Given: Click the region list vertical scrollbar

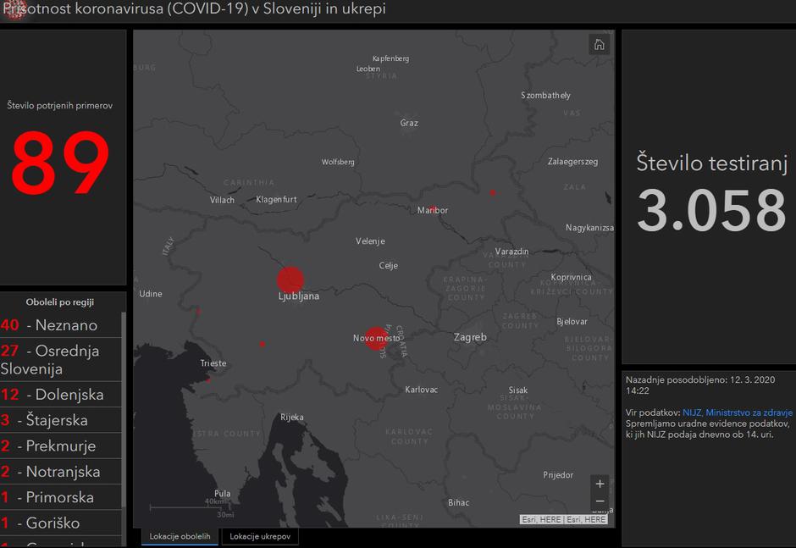Looking at the screenshot, I should tap(124, 407).
